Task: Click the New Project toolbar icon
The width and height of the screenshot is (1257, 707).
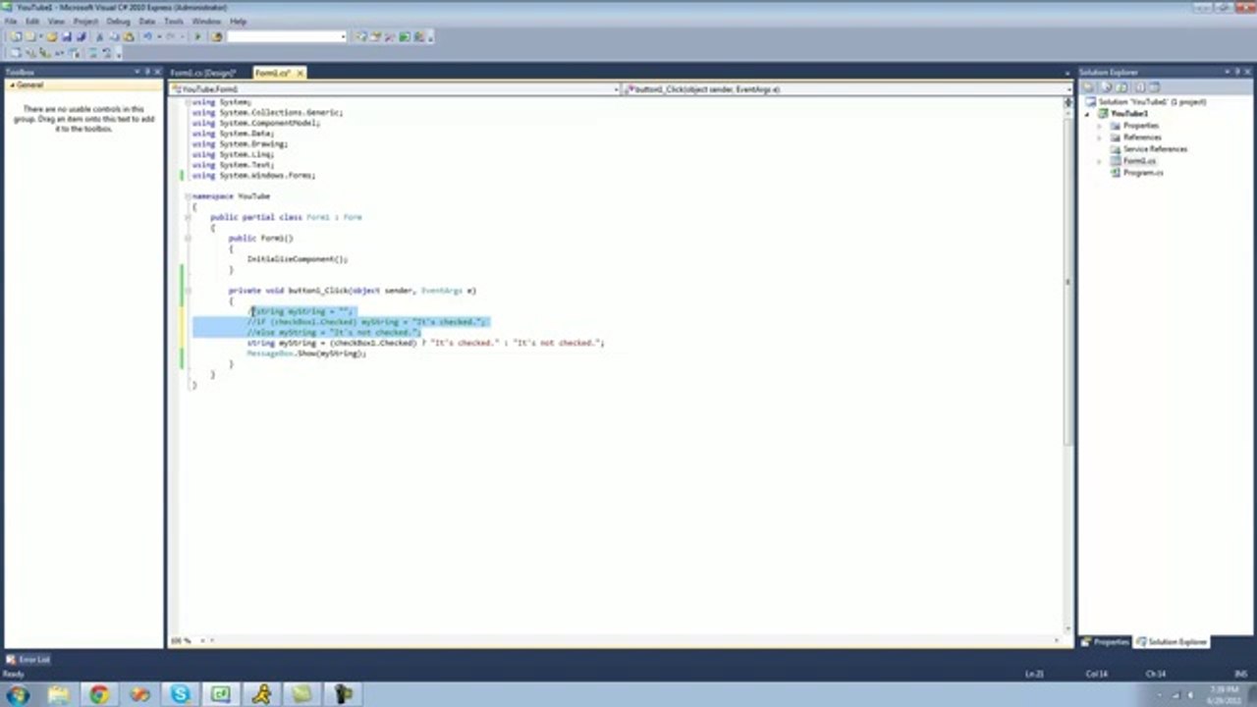Action: click(16, 36)
